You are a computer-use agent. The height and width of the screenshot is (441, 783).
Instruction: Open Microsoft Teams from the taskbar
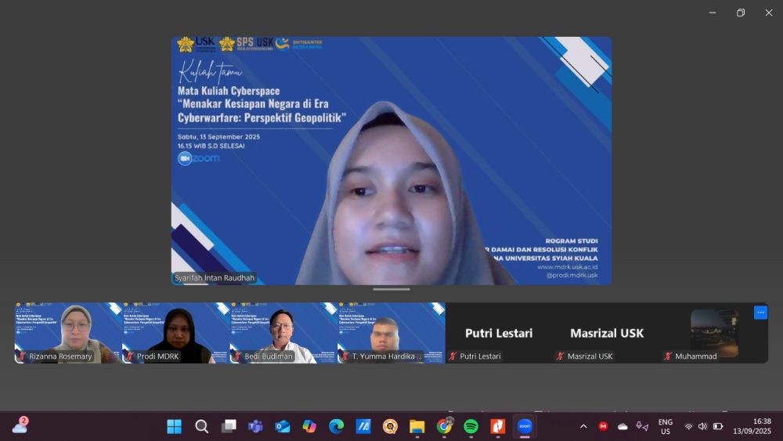point(255,426)
